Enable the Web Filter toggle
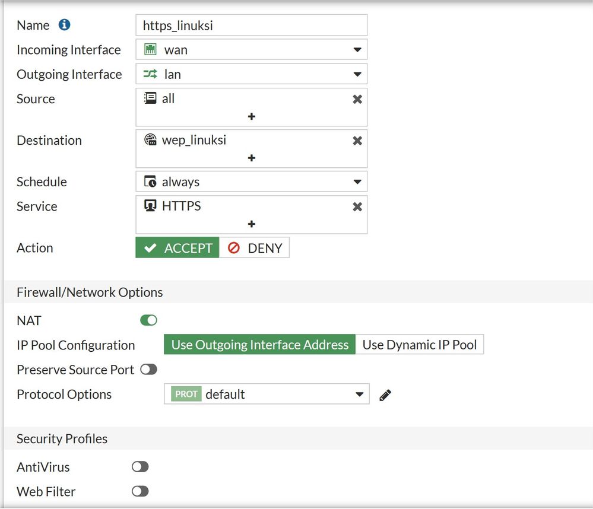This screenshot has height=509, width=593. pos(140,491)
